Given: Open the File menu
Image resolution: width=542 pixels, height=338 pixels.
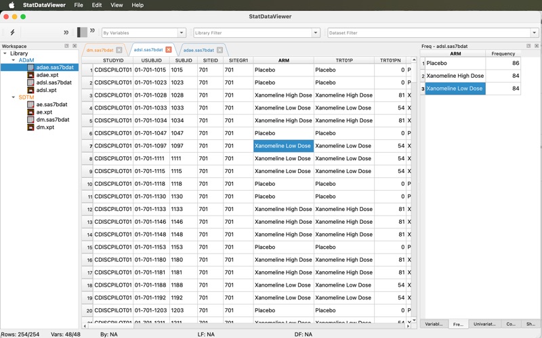Looking at the screenshot, I should click(x=79, y=5).
